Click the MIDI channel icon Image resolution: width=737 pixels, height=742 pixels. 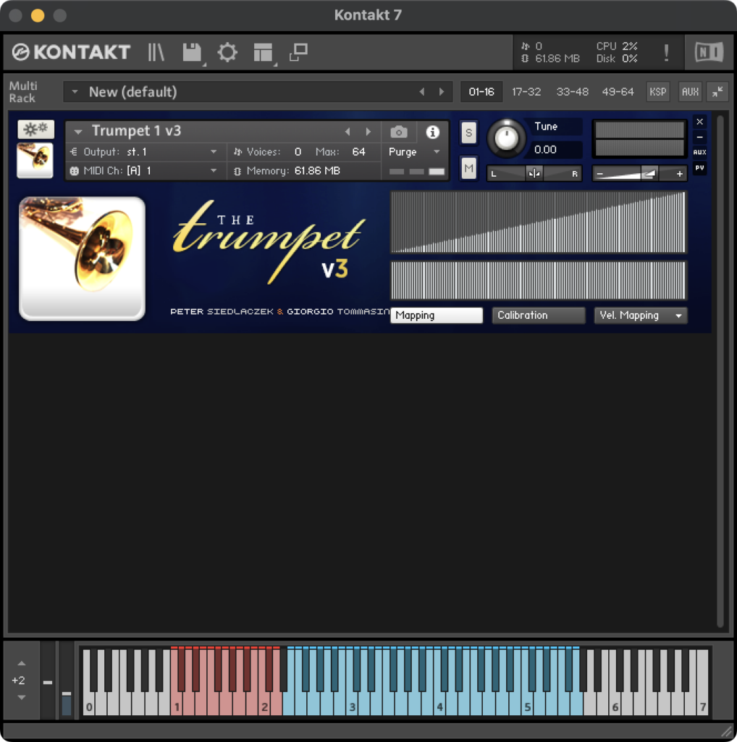[x=75, y=171]
